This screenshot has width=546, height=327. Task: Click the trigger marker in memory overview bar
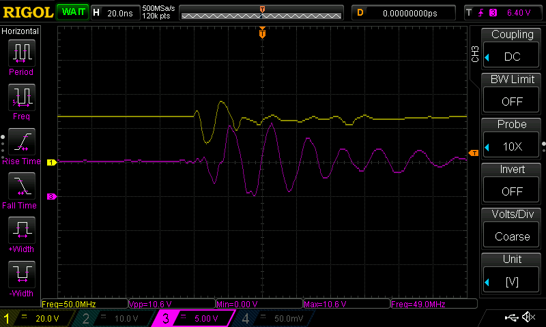(x=262, y=9)
